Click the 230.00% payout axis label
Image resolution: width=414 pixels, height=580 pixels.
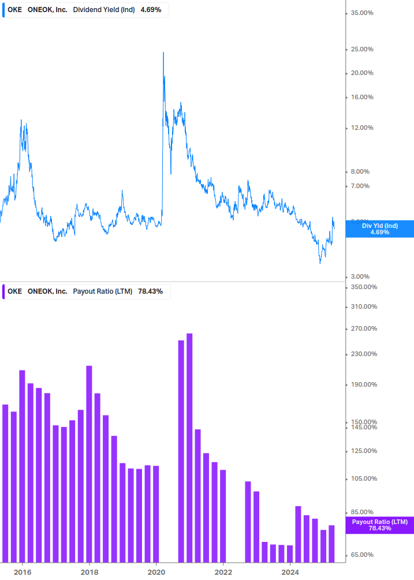click(364, 354)
